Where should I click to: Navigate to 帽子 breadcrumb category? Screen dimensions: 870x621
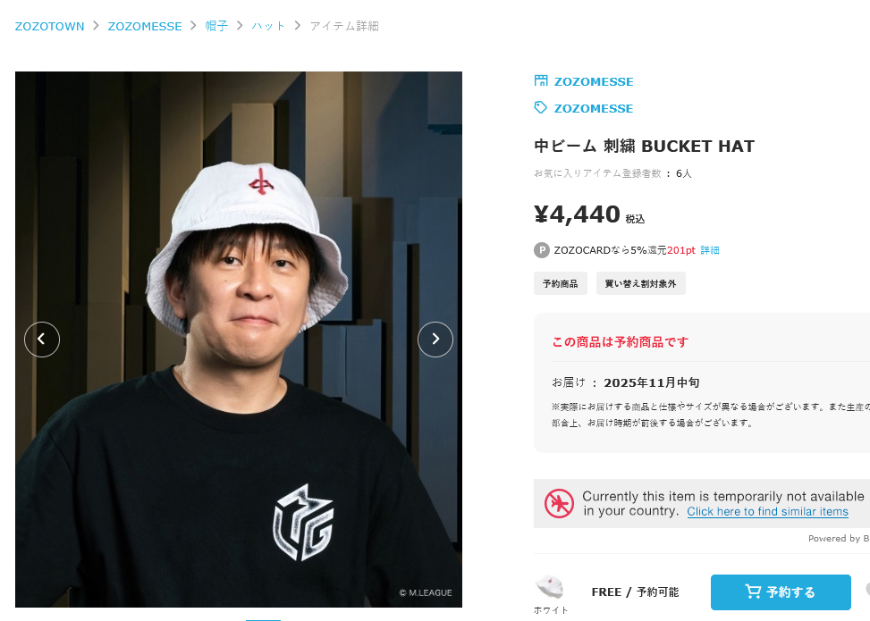[216, 26]
